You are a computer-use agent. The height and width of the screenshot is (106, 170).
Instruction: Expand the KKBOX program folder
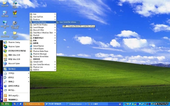tap(43, 70)
